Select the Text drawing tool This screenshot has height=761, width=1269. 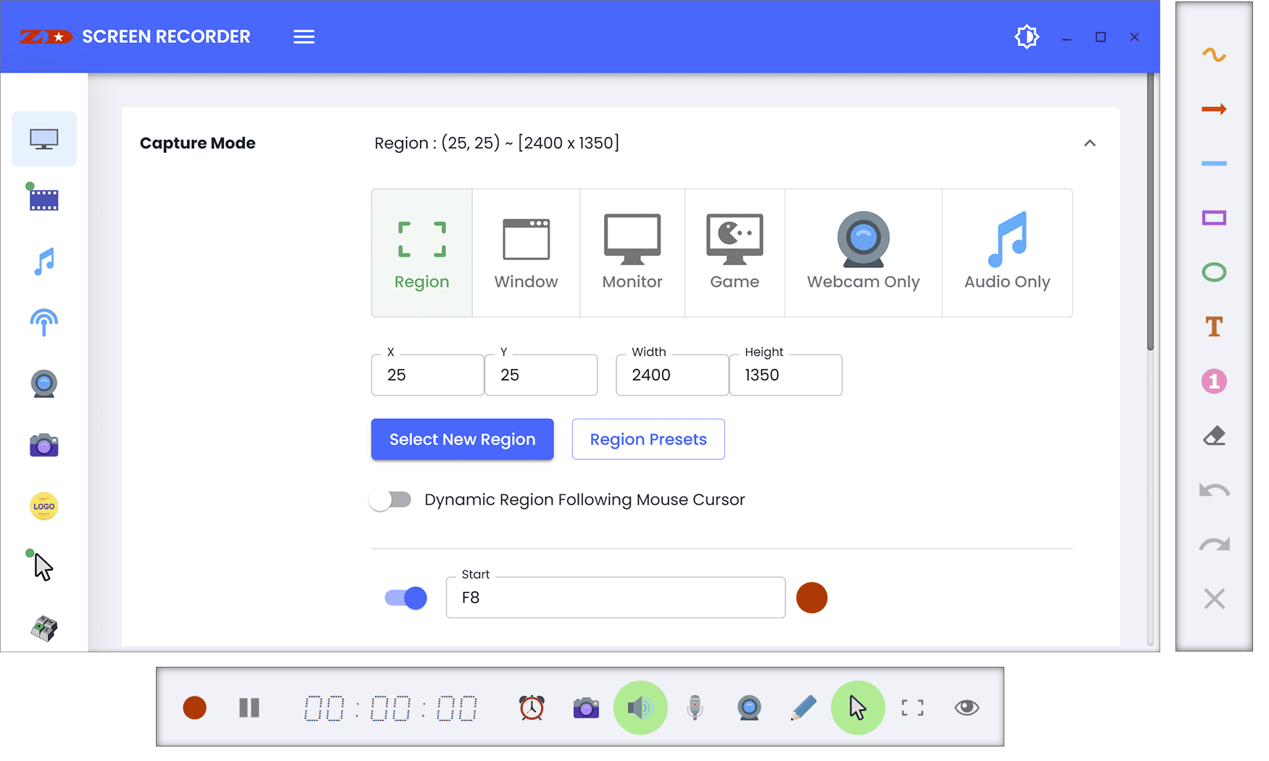pos(1214,327)
